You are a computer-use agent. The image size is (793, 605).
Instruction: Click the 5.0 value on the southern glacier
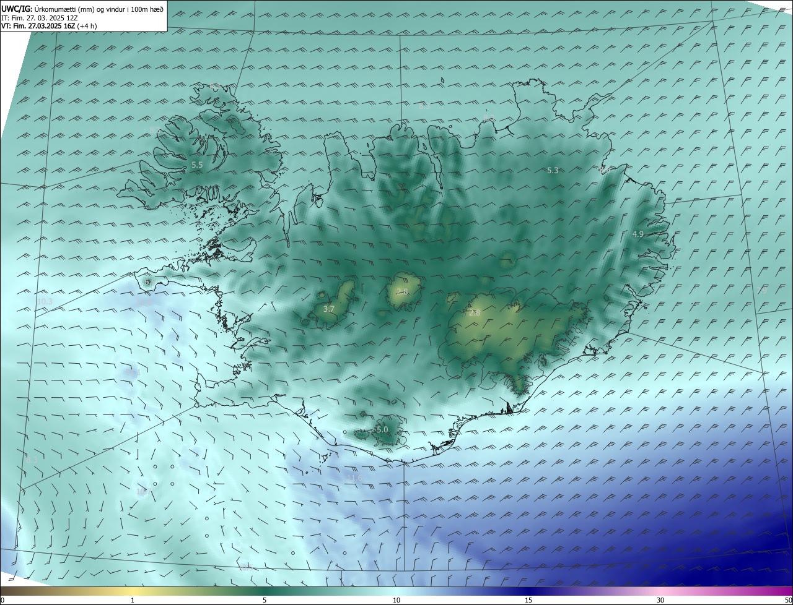tap(382, 429)
